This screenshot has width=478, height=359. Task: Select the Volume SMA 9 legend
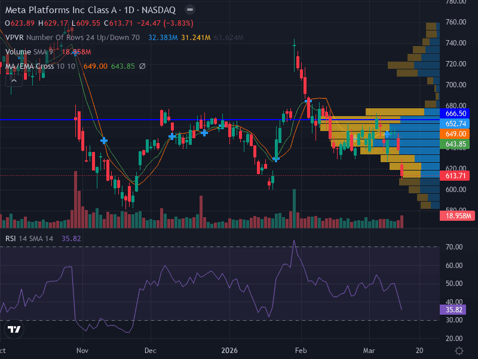(29, 52)
